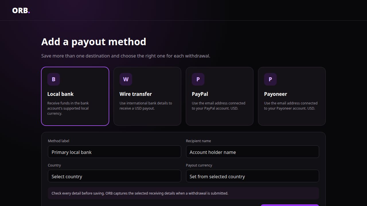This screenshot has height=206, width=367.
Task: Click the 'Method label' field caption
Action: (x=58, y=141)
